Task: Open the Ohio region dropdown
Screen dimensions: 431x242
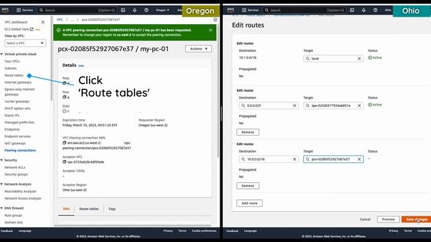Action: click(388, 10)
